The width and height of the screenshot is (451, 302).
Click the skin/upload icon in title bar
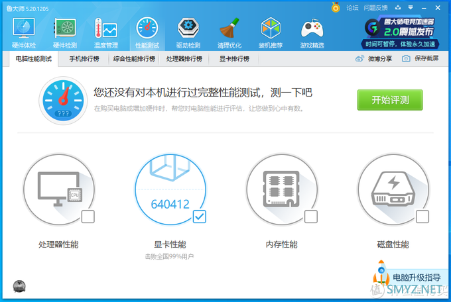pos(398,7)
